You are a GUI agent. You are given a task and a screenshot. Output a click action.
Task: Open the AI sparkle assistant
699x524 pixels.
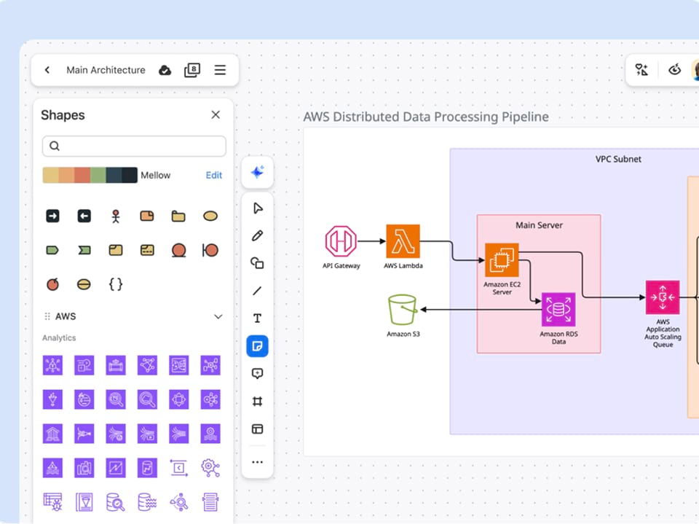[257, 173]
